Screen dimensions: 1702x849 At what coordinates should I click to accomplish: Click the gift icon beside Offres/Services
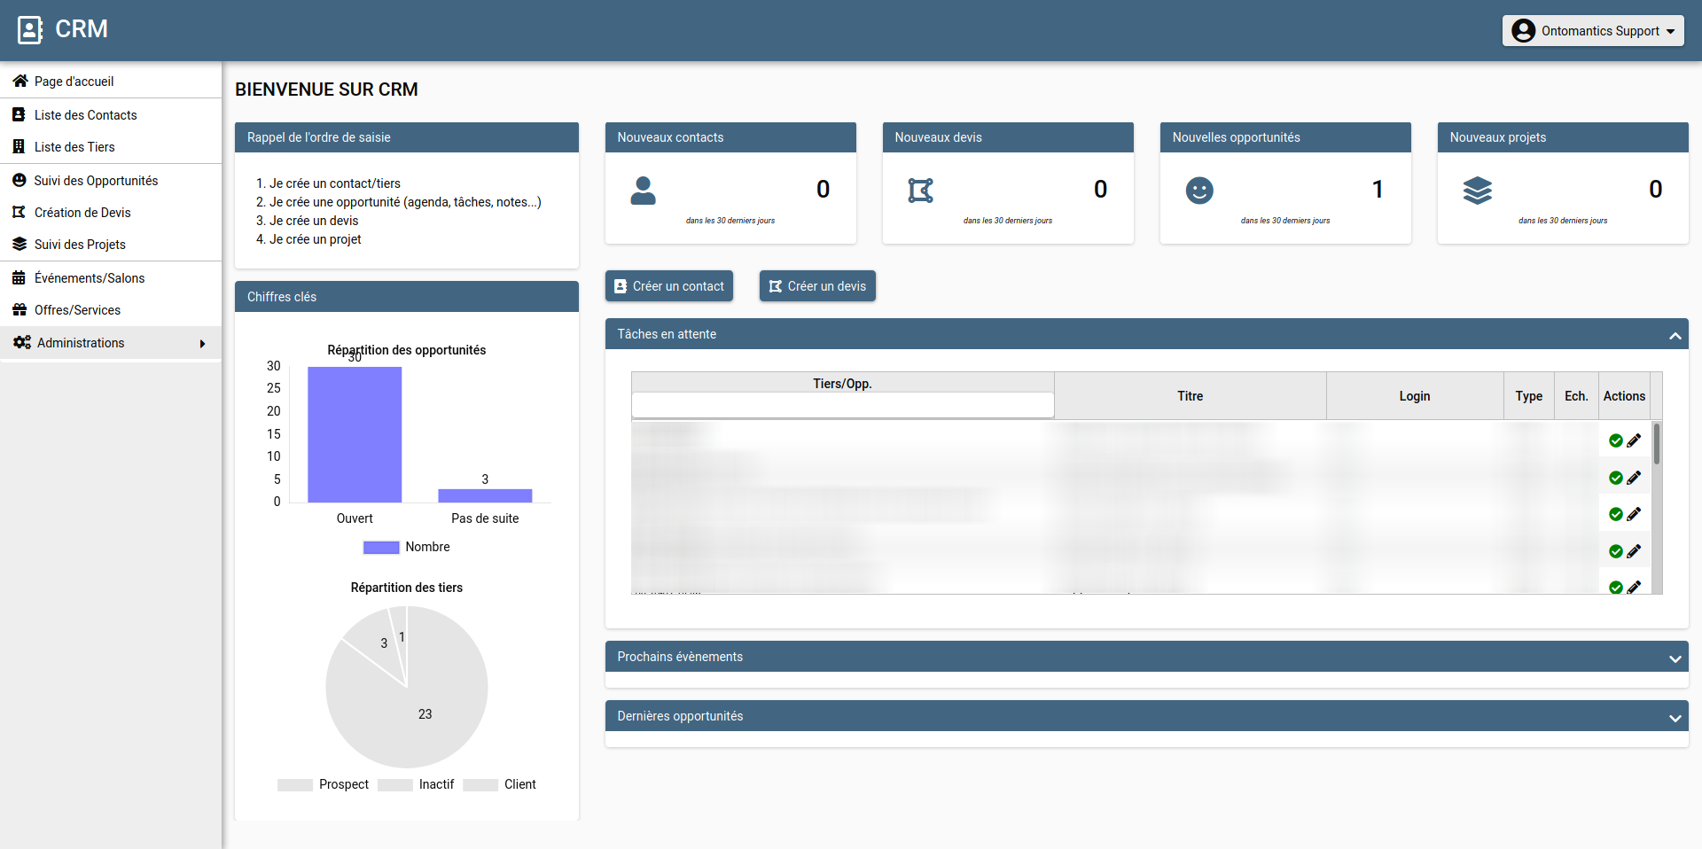click(19, 309)
